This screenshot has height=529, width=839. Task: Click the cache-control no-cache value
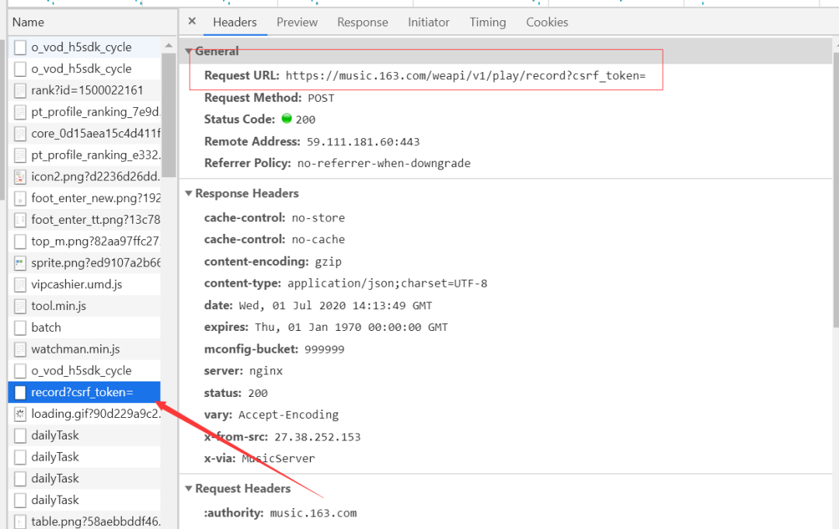click(x=319, y=239)
